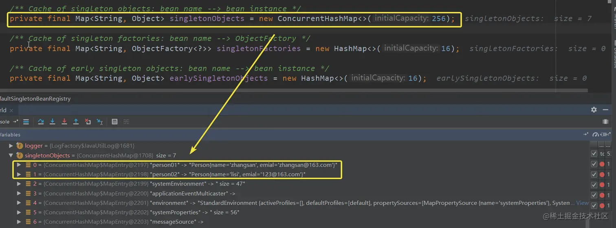
Task: Open the Evaluate Expression calculator icon
Action: coord(114,122)
